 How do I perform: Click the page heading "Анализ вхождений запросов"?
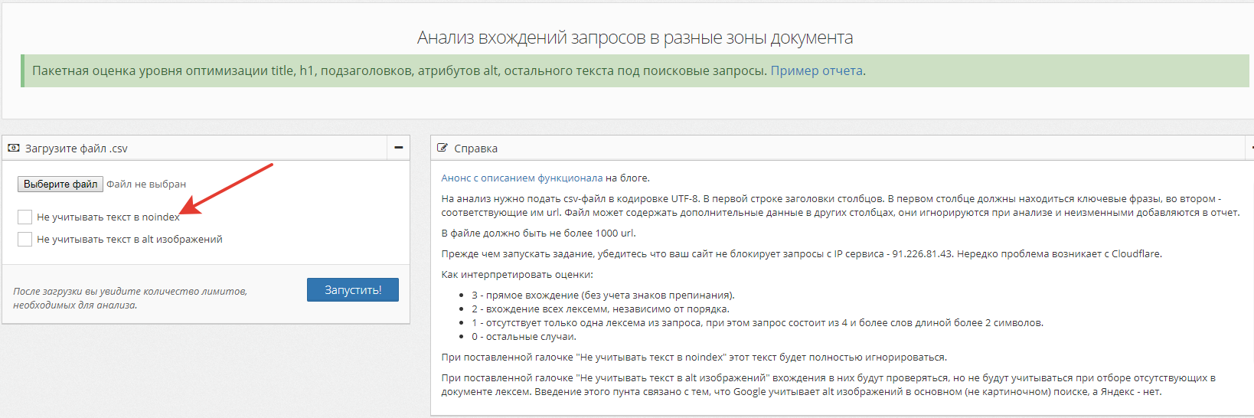tap(635, 38)
